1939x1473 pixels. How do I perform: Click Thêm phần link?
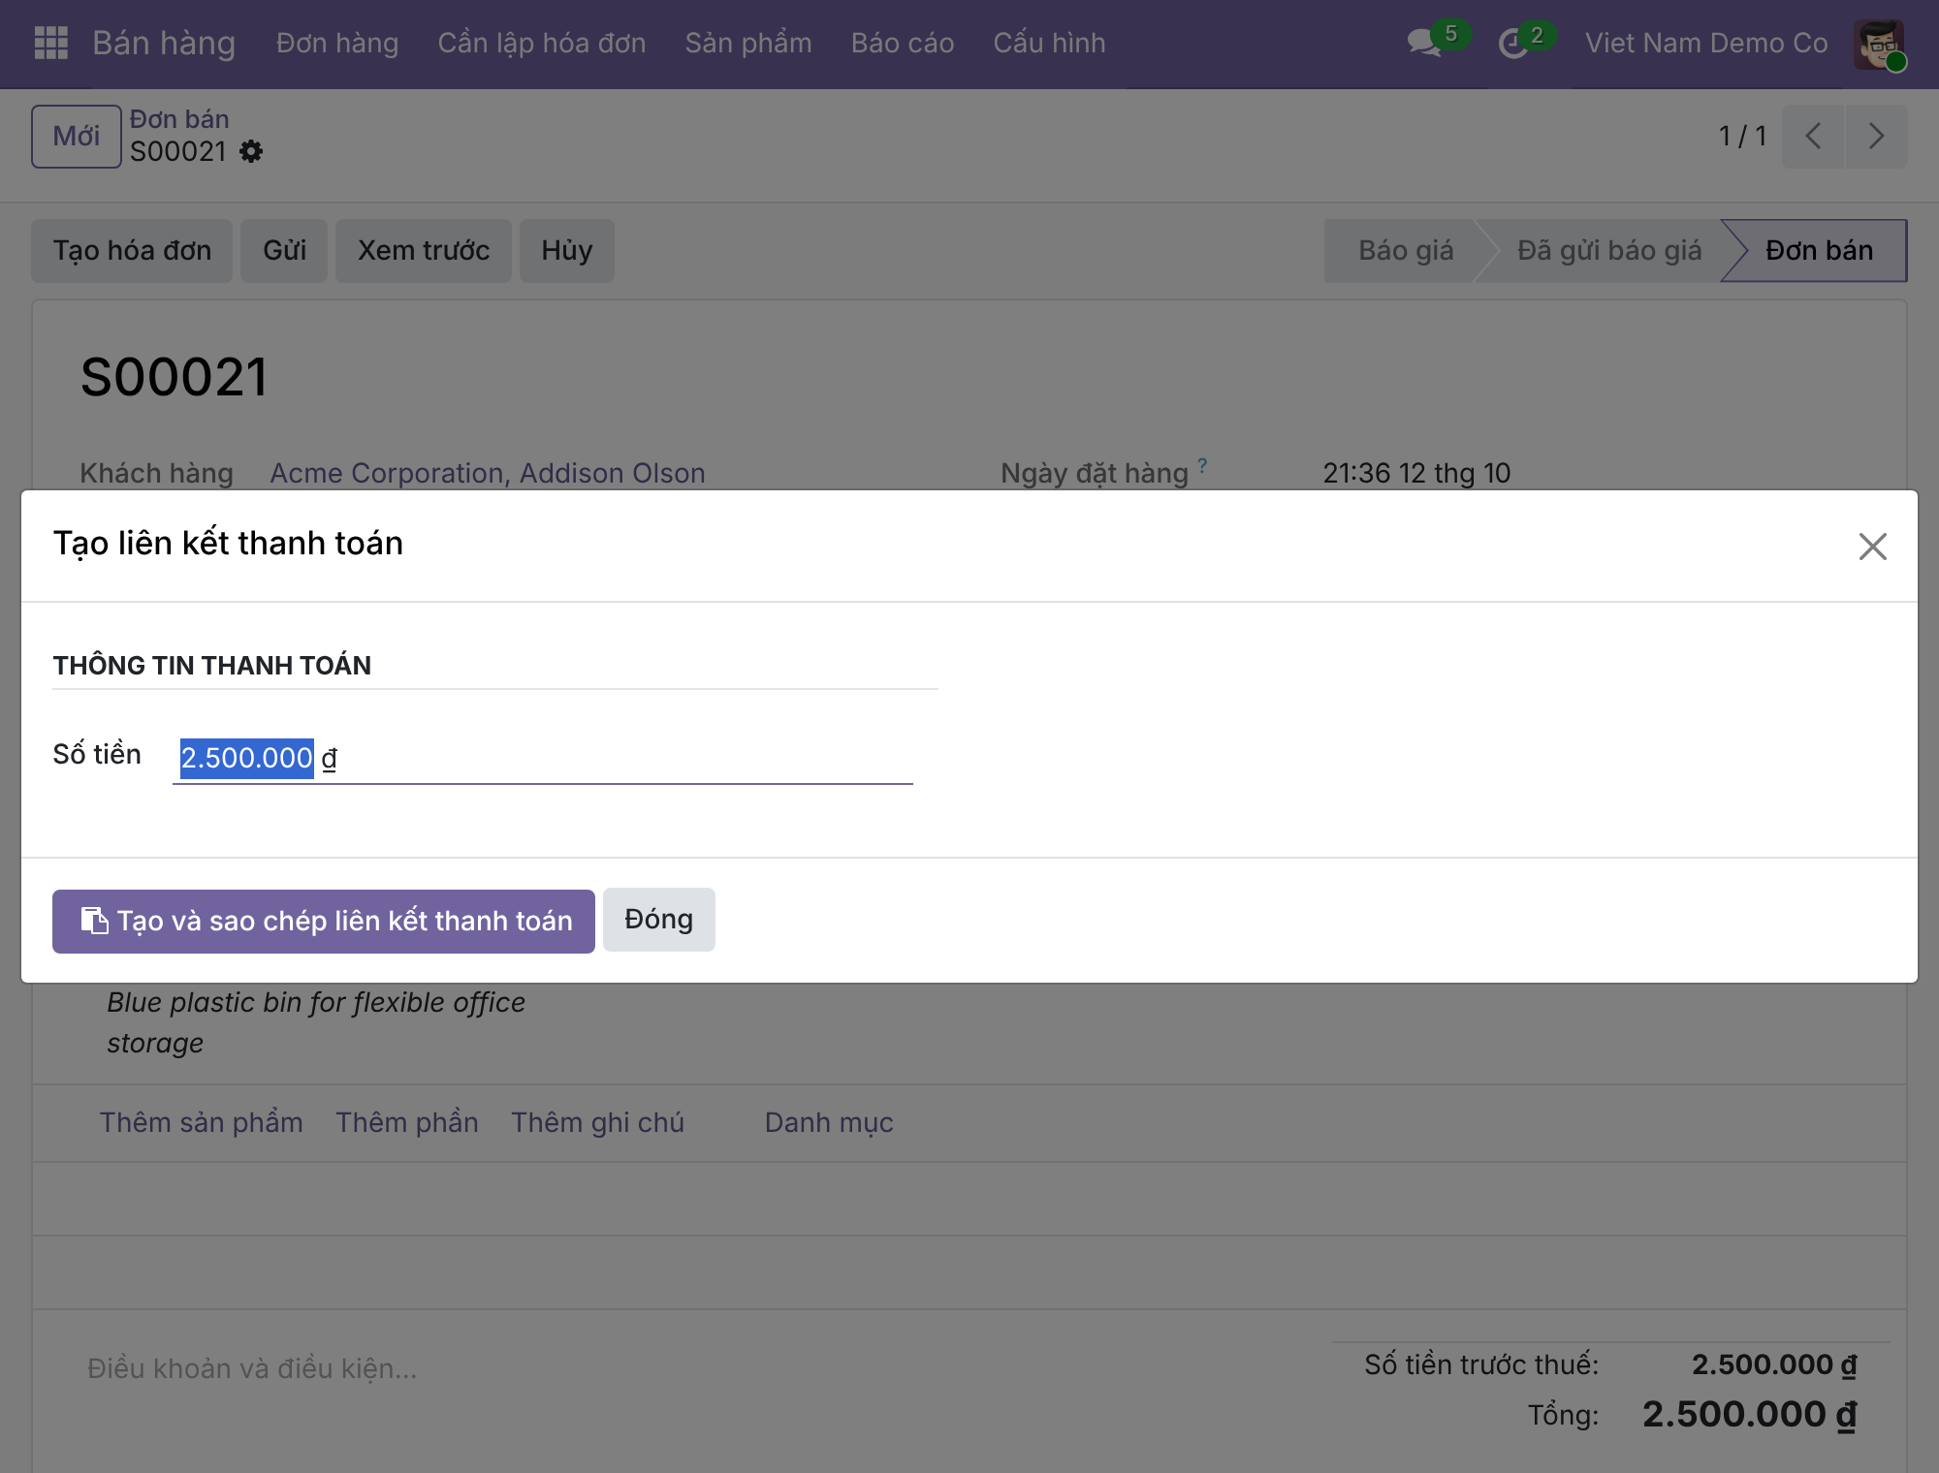tap(407, 1122)
